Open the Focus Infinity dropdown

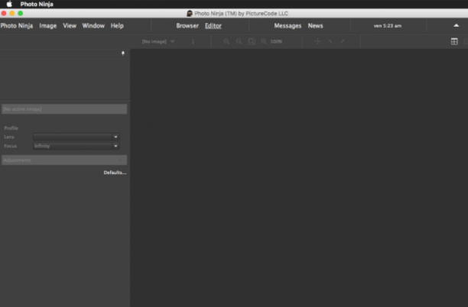coord(76,146)
